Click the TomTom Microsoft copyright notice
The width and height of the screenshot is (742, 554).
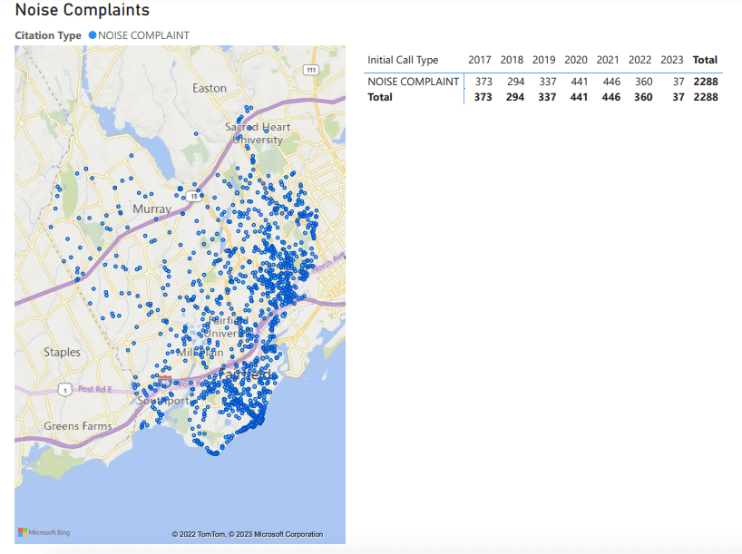pyautogui.click(x=247, y=534)
